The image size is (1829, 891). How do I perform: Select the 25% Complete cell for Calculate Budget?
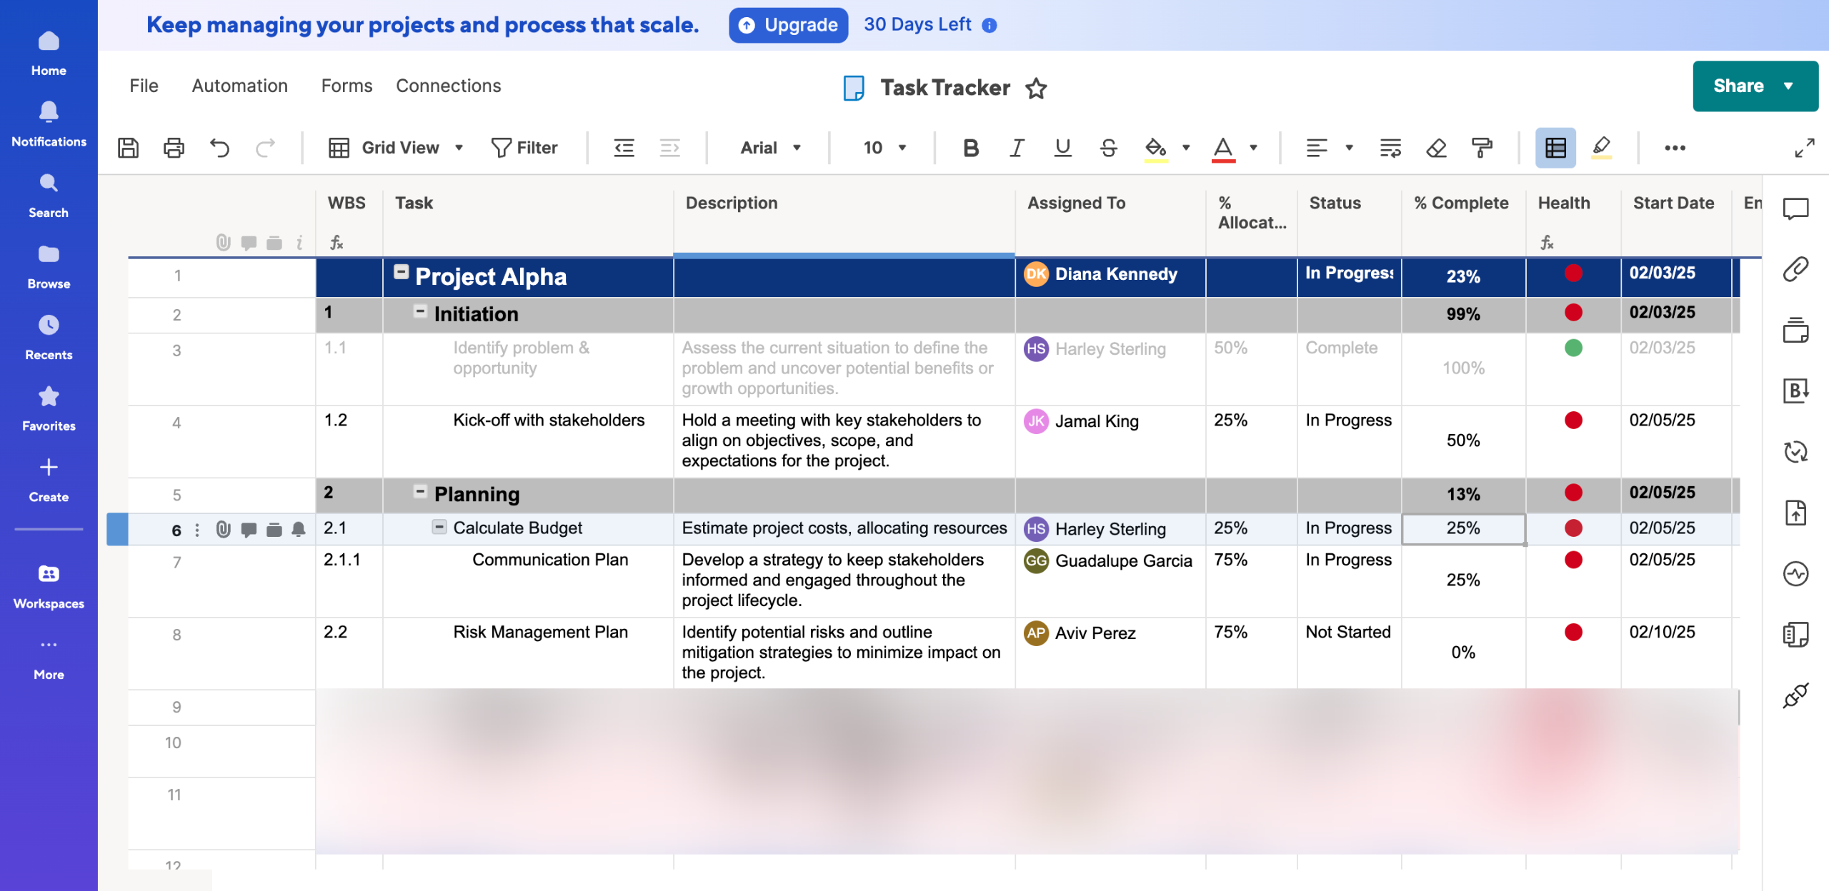tap(1462, 528)
